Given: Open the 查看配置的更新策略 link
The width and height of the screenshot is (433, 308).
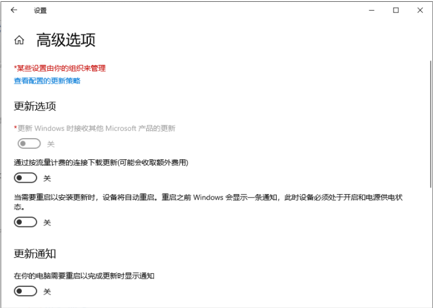Looking at the screenshot, I should click(47, 81).
